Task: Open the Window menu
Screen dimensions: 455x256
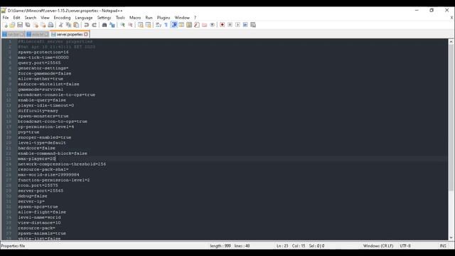Action: [x=182, y=18]
